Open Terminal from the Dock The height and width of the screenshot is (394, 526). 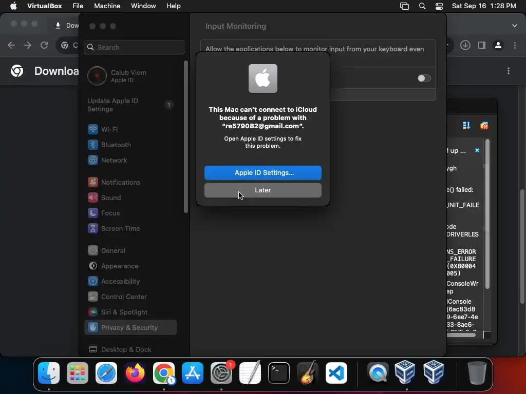279,373
